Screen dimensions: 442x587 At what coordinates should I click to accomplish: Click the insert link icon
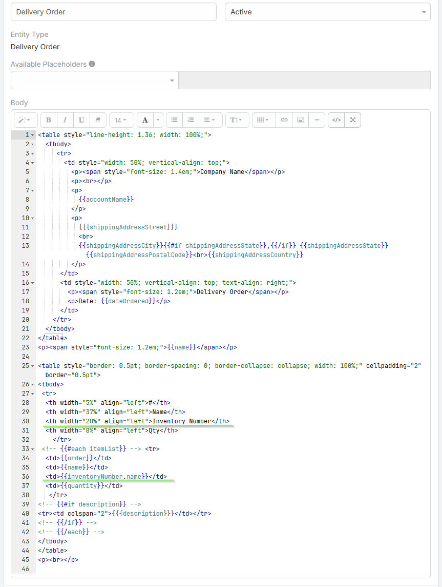tap(284, 120)
